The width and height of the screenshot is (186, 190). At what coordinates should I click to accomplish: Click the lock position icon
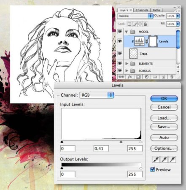[140, 24]
